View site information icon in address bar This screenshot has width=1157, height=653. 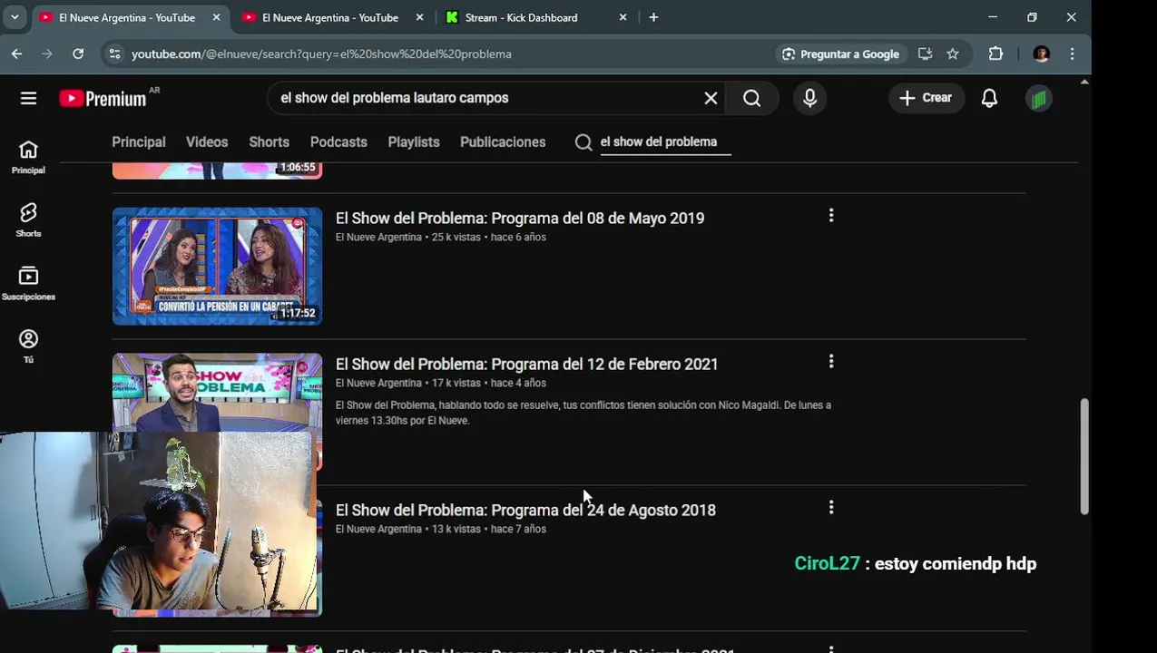(x=113, y=54)
